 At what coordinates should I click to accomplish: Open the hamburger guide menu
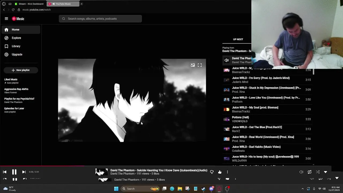click(x=6, y=18)
